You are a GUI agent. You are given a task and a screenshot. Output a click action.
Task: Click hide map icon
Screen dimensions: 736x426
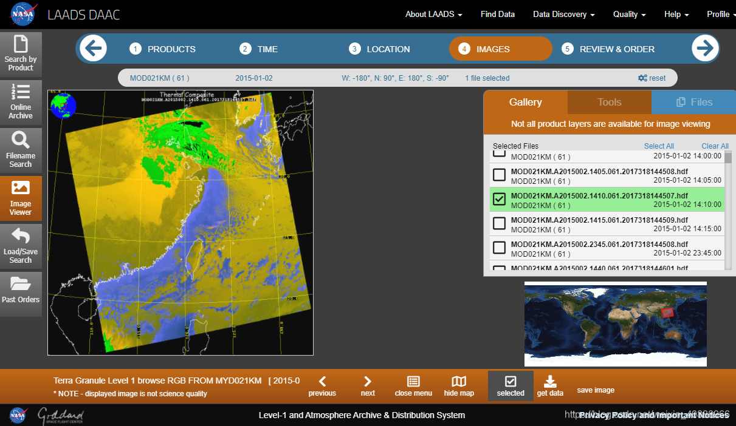pos(459,386)
